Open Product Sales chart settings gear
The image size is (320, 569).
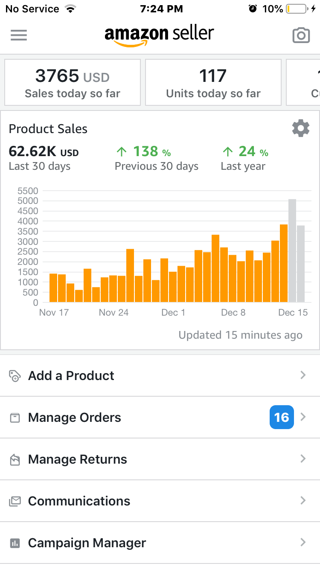[300, 128]
